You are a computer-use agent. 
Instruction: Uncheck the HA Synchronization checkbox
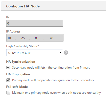pyautogui.click(x=8, y=68)
